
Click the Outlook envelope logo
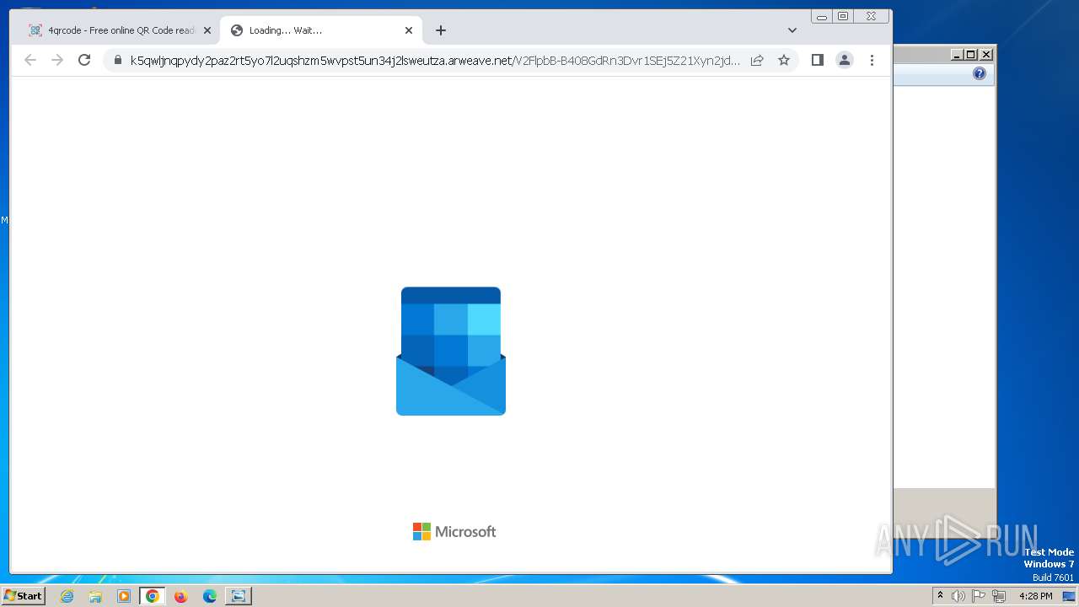451,351
